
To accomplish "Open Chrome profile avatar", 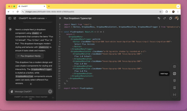I will tap(173, 12).
